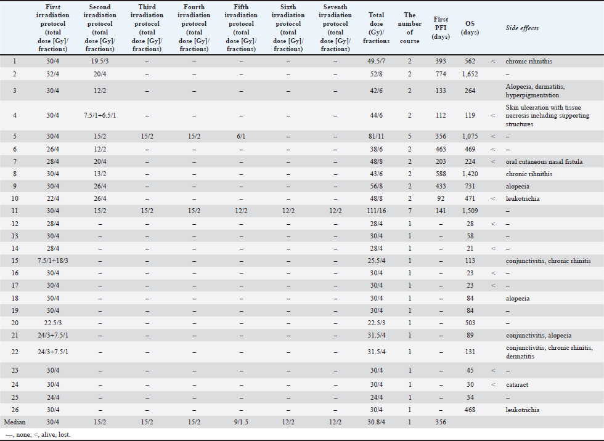Select the 'cataract' side effect cell
The height and width of the screenshot is (441, 604).
click(516, 385)
